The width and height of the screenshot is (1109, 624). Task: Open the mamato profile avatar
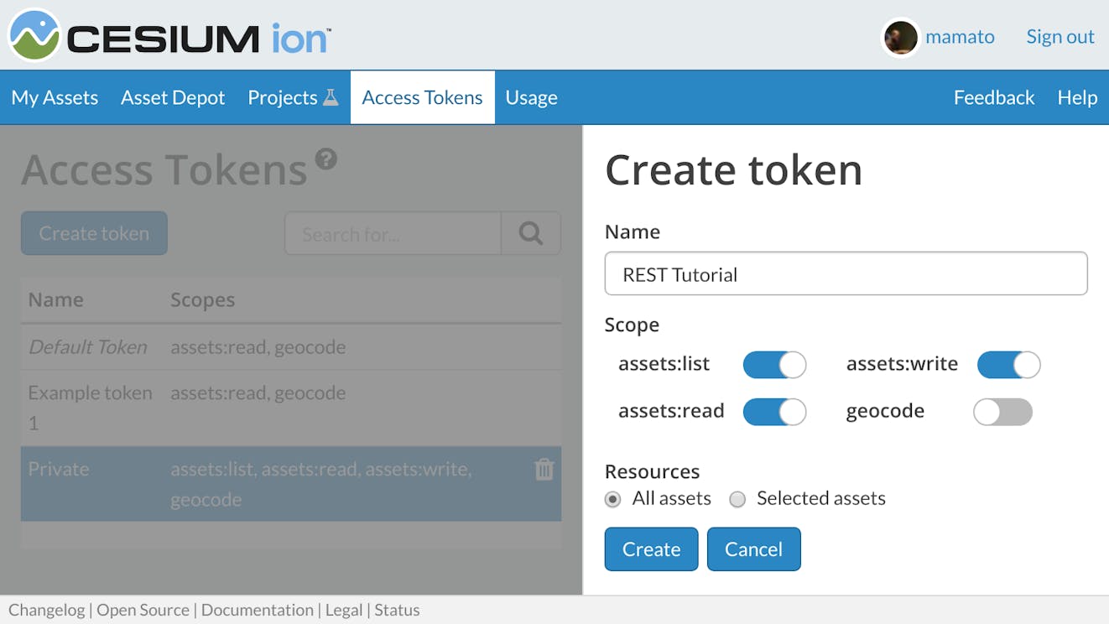[900, 37]
